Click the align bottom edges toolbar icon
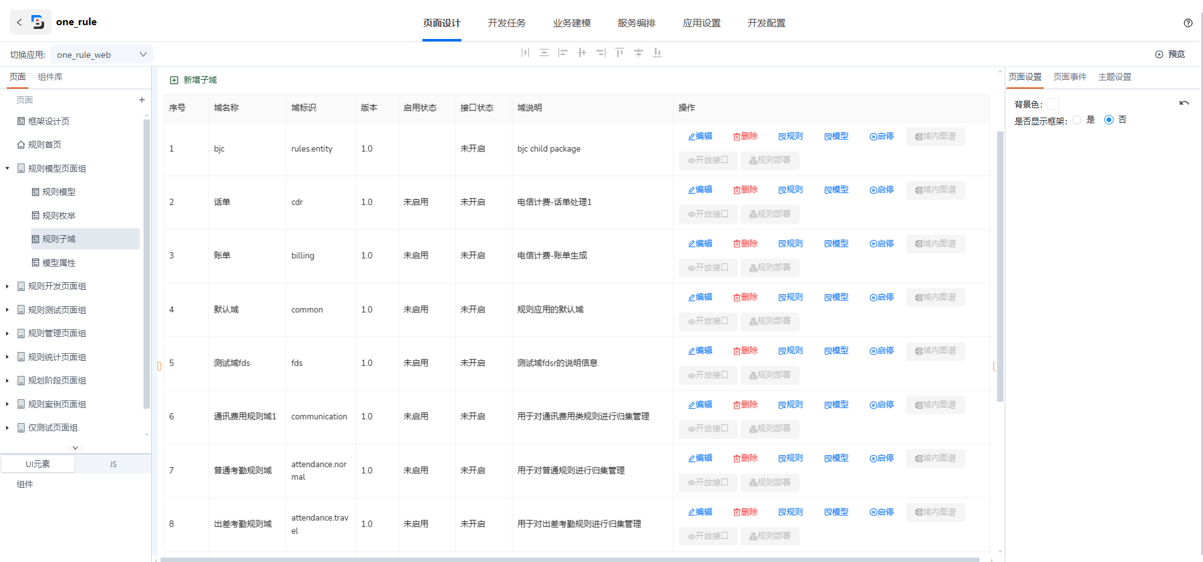This screenshot has width=1203, height=562. coord(657,53)
